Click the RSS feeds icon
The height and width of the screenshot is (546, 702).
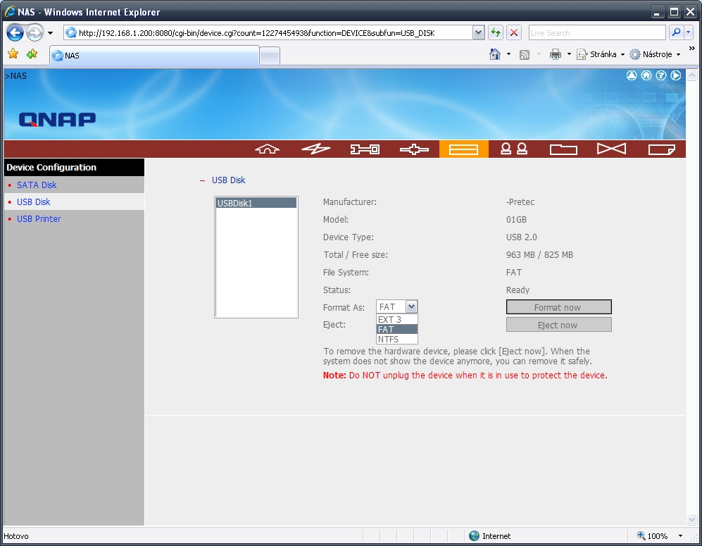pyautogui.click(x=525, y=55)
